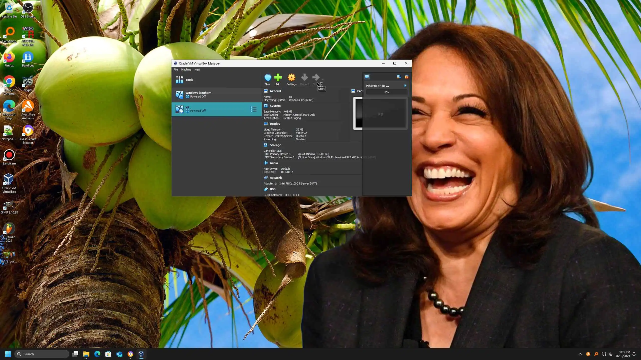Collapse the Display details section header
The image size is (641, 360).
point(275,124)
